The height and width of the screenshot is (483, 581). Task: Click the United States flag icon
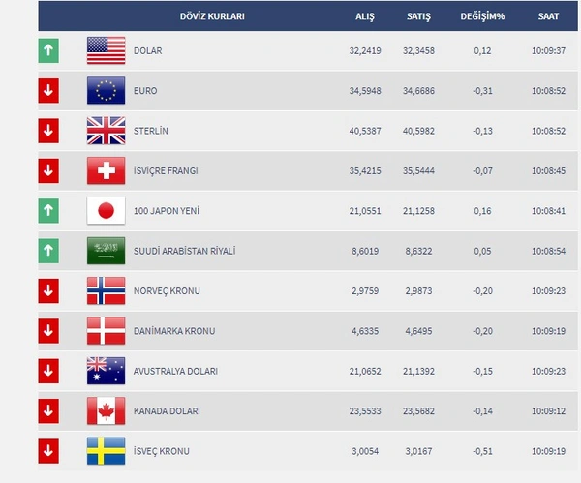(x=106, y=50)
